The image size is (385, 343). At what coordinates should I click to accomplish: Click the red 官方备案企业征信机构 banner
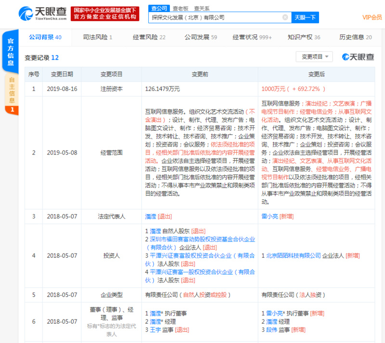pos(104,13)
